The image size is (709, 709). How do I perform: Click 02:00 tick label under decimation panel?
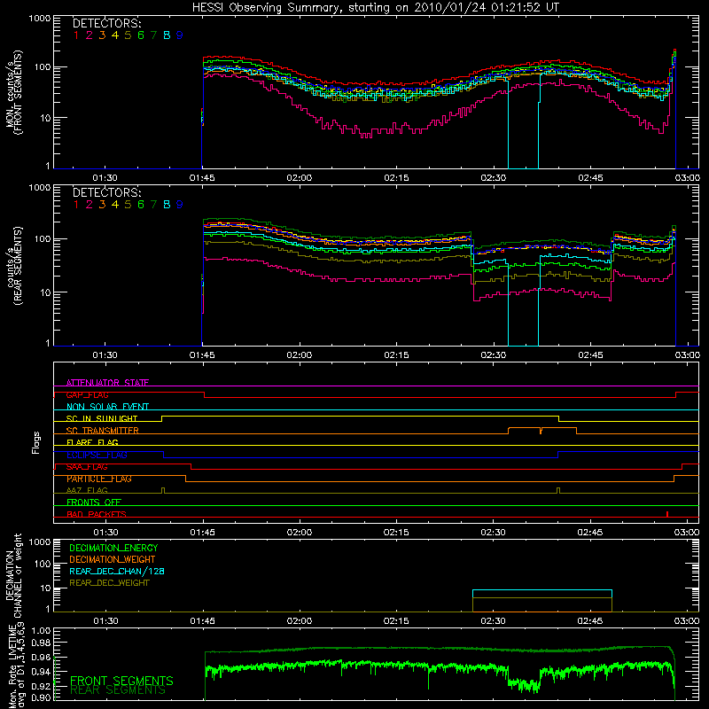pyautogui.click(x=300, y=621)
